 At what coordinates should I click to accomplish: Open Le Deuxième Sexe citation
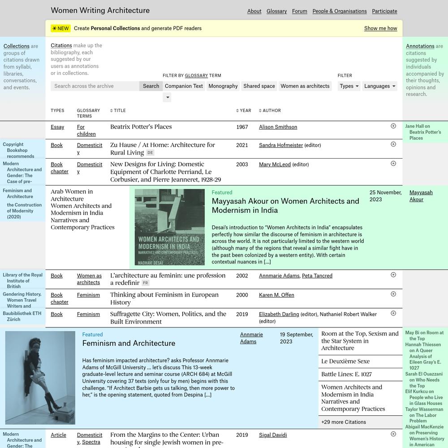coord(345,362)
